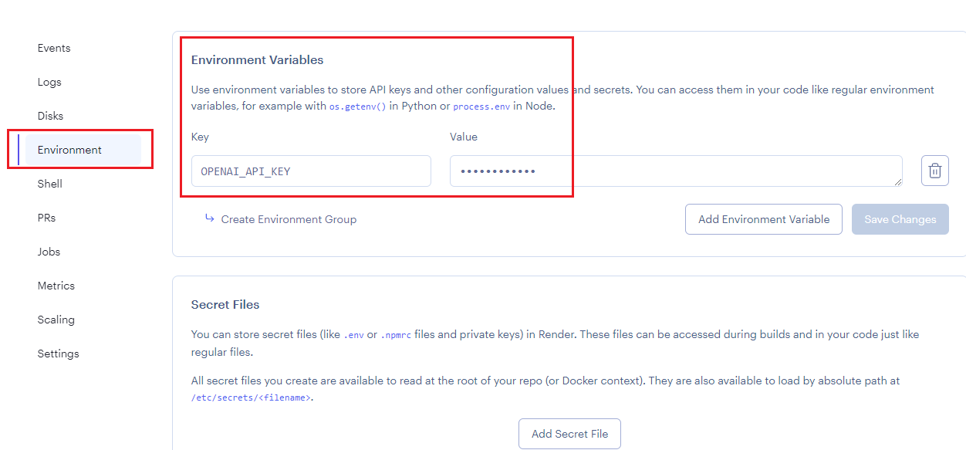Image resolution: width=966 pixels, height=450 pixels.
Task: Click the arrow icon beside Create Environment Group
Action: (x=209, y=218)
